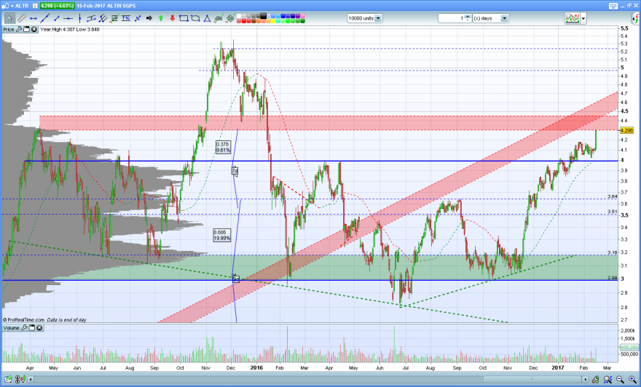Click the 0.606 19.99% measurement label
Image resolution: width=641 pixels, height=387 pixels.
tap(222, 235)
